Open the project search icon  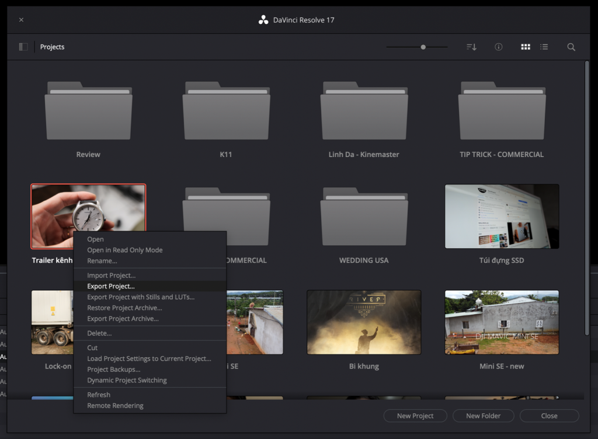571,47
